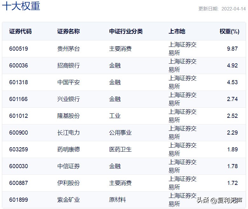248x209 pixels.
Task: Select security code 600036
Action: pos(18,65)
